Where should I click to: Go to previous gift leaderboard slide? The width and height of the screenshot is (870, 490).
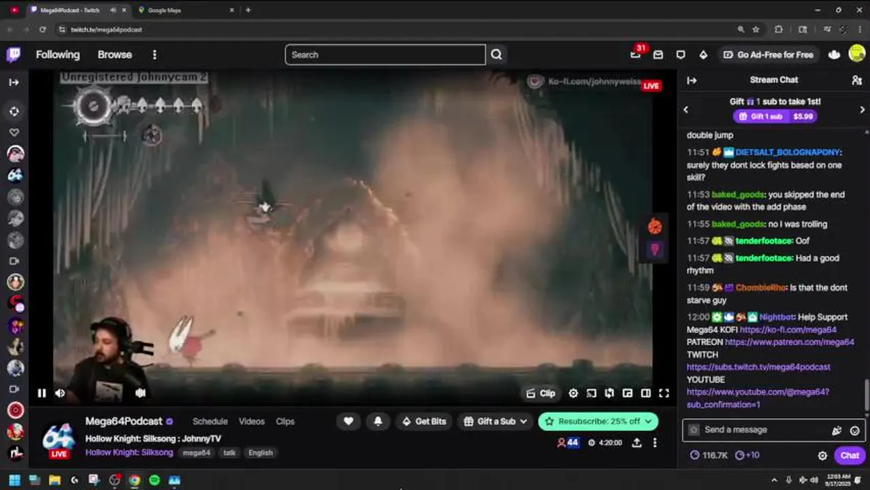[686, 110]
